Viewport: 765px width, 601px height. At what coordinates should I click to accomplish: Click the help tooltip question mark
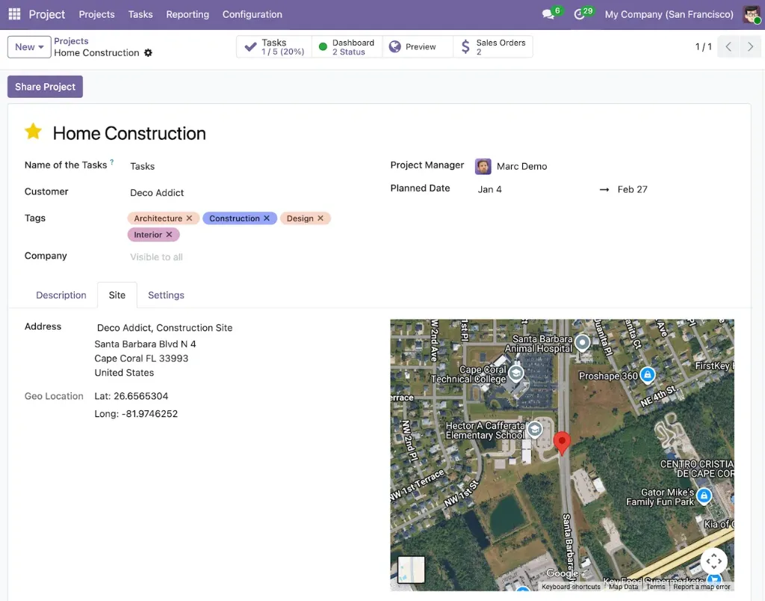[x=112, y=161]
